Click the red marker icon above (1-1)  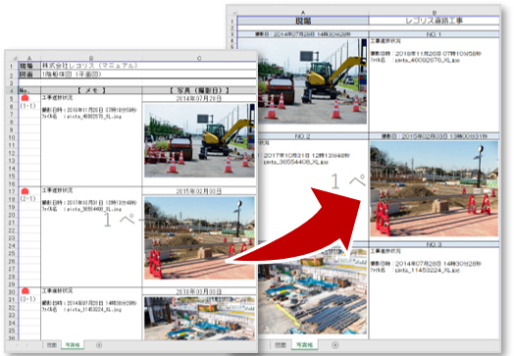tap(25, 98)
